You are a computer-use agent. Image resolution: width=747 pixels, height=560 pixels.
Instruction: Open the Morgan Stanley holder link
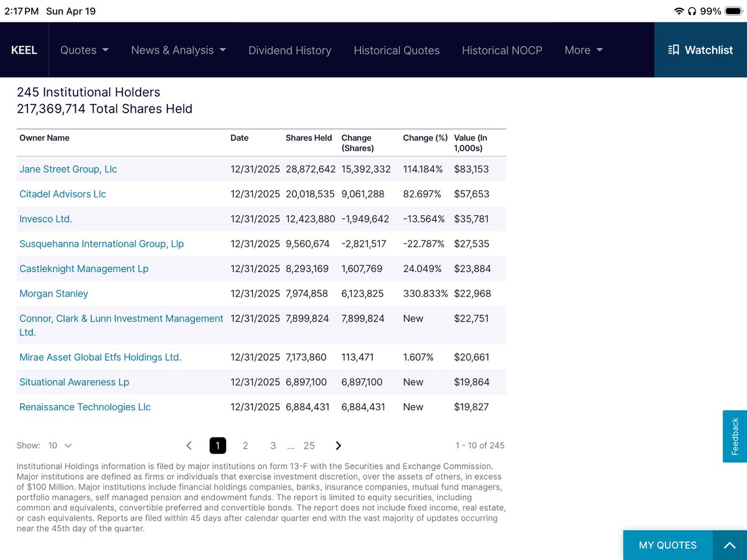pyautogui.click(x=54, y=294)
